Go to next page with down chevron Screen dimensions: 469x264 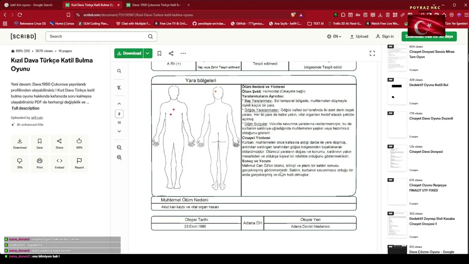point(119,131)
